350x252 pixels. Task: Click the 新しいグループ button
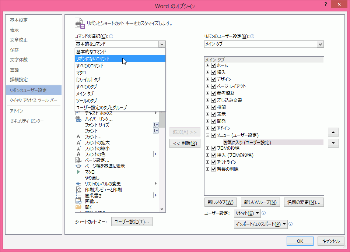click(260, 202)
